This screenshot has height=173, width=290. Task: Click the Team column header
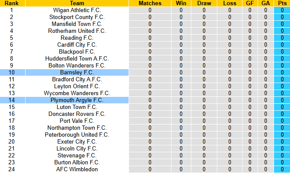(x=77, y=3)
